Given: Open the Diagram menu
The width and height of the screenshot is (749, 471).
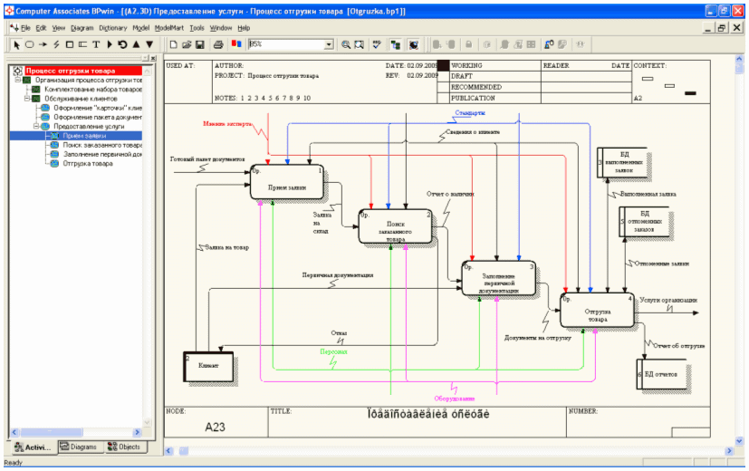Looking at the screenshot, I should point(82,28).
